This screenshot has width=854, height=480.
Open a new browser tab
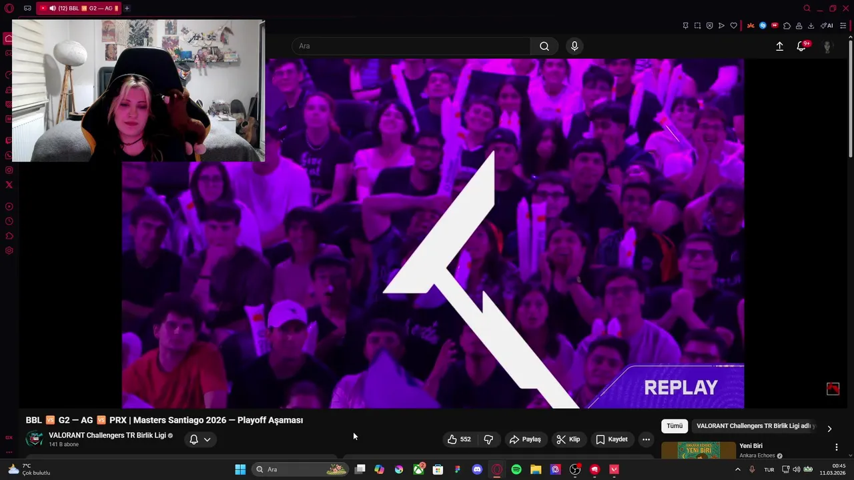(x=127, y=9)
